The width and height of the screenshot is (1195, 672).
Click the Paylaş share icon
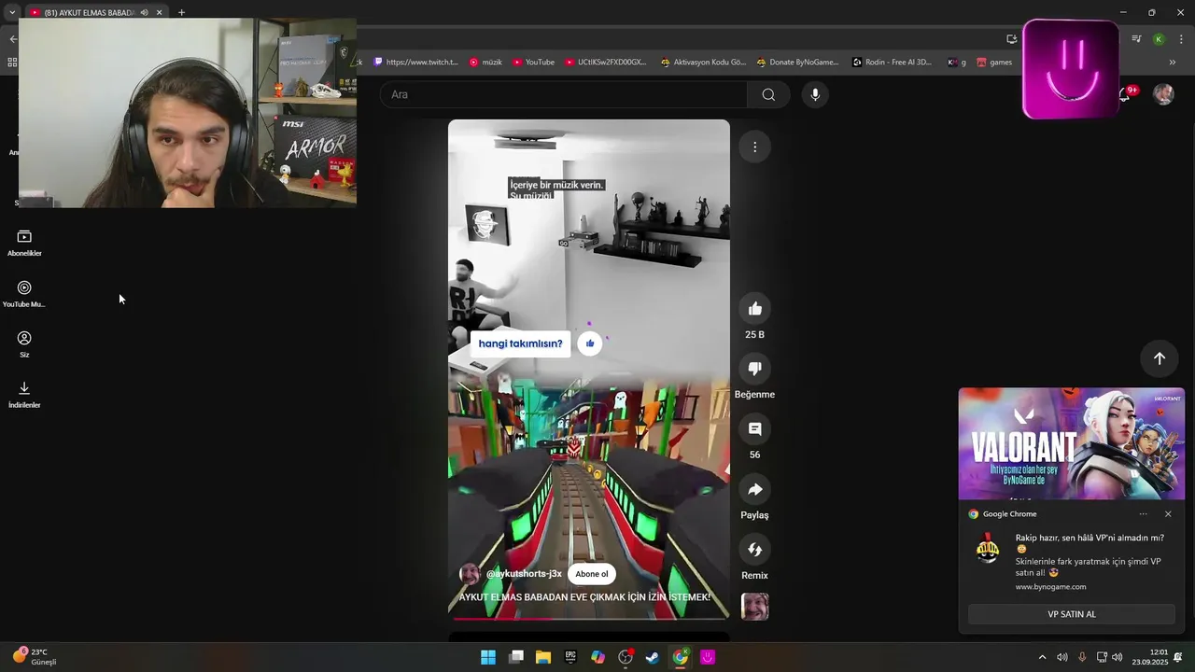(x=754, y=489)
